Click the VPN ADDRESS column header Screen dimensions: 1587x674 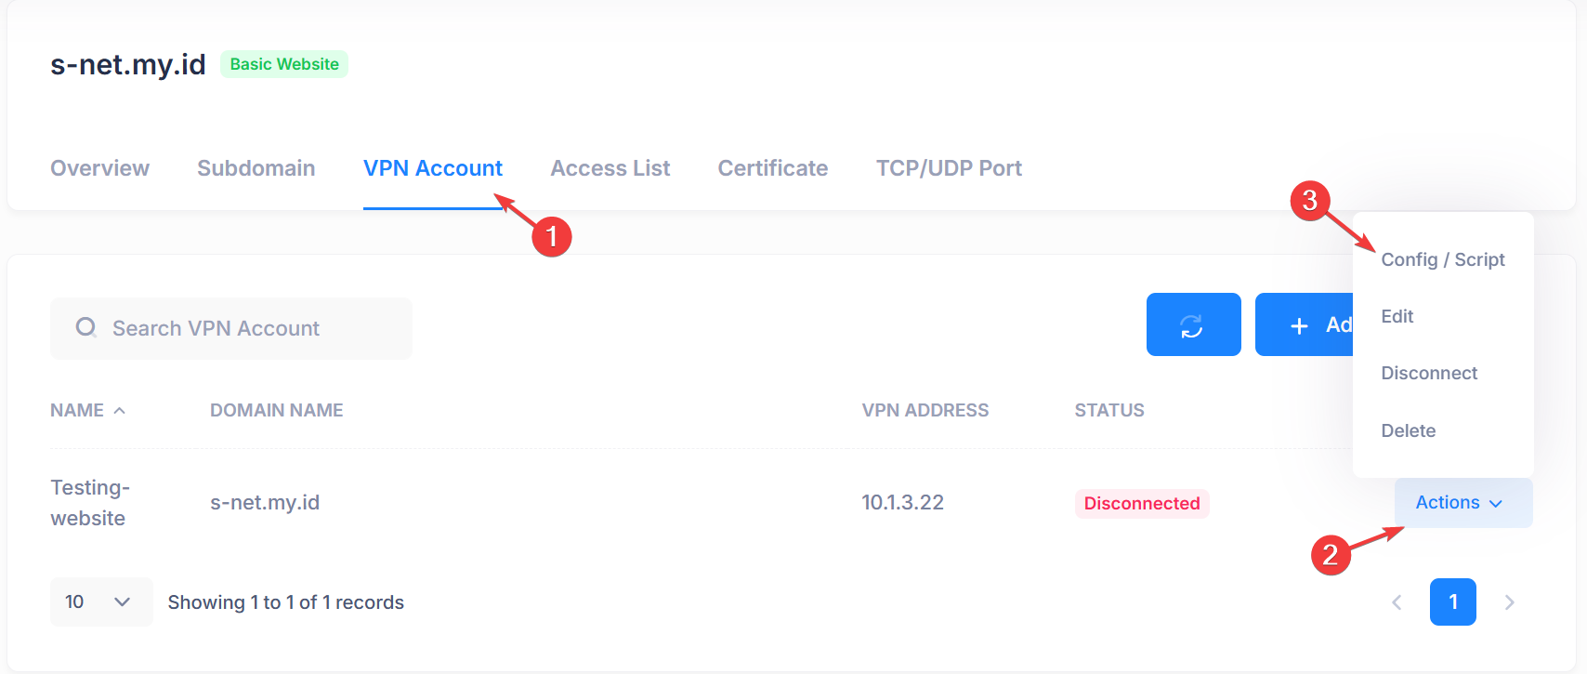click(925, 410)
